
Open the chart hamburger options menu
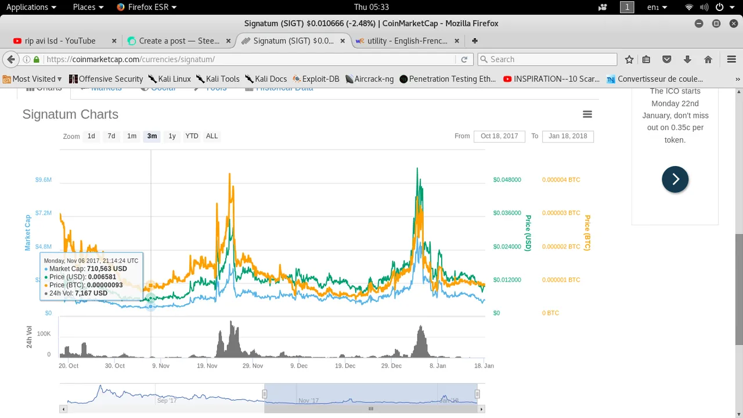(587, 114)
